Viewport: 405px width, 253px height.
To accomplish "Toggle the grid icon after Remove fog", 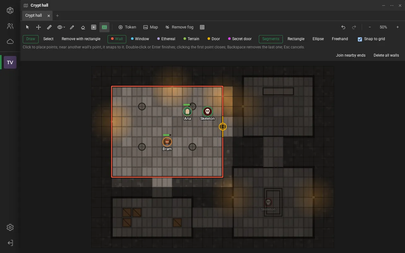I will click(202, 27).
